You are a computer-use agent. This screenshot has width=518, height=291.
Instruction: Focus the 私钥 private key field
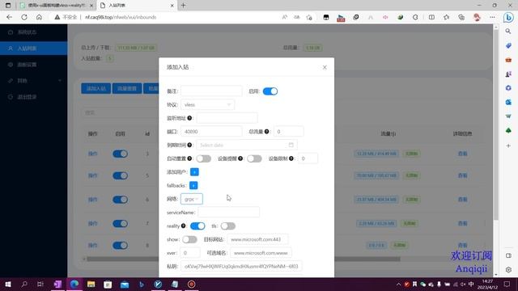[241, 266]
